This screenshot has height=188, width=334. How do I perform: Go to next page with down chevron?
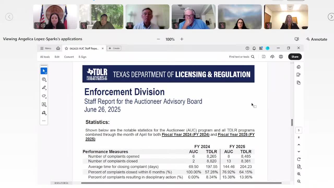tap(299, 151)
